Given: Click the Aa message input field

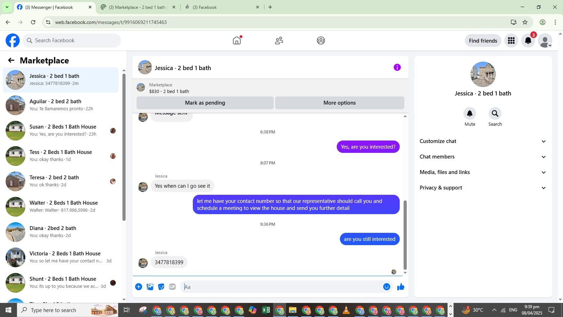Looking at the screenshot, I should pyautogui.click(x=281, y=287).
